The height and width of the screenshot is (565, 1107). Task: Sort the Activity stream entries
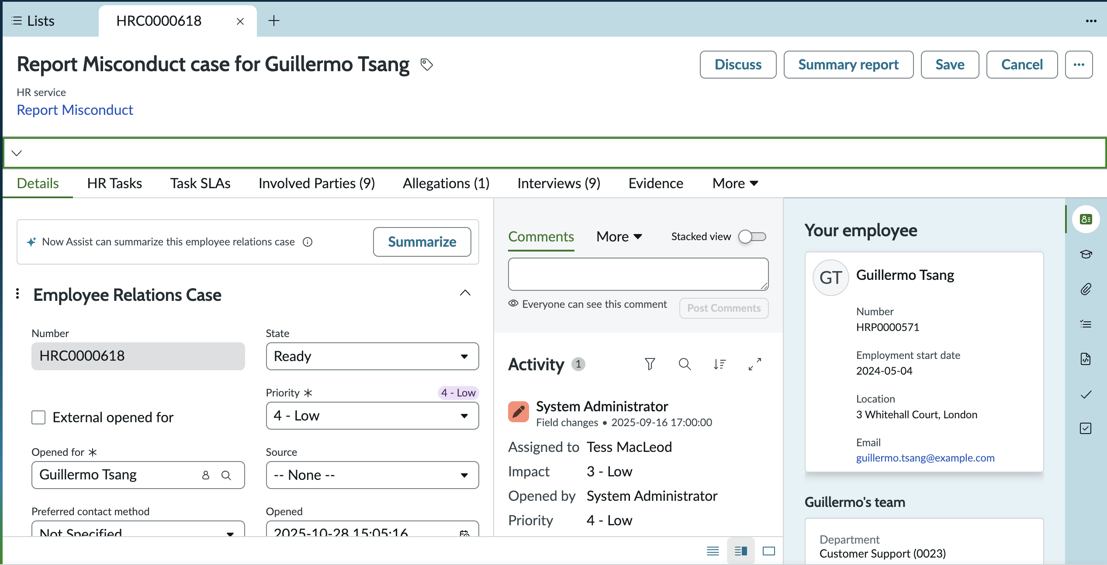pos(720,364)
